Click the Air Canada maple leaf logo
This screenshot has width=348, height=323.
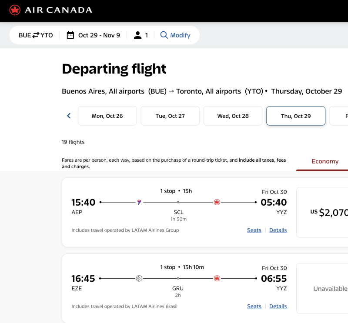(15, 10)
